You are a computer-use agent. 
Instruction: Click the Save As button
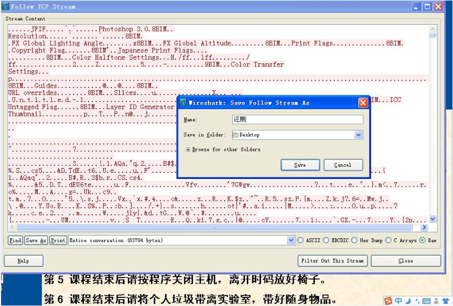[36, 240]
